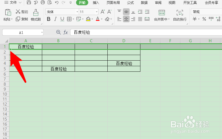Apply currency format ¥ icon
The width and height of the screenshot is (222, 139).
(195, 19)
